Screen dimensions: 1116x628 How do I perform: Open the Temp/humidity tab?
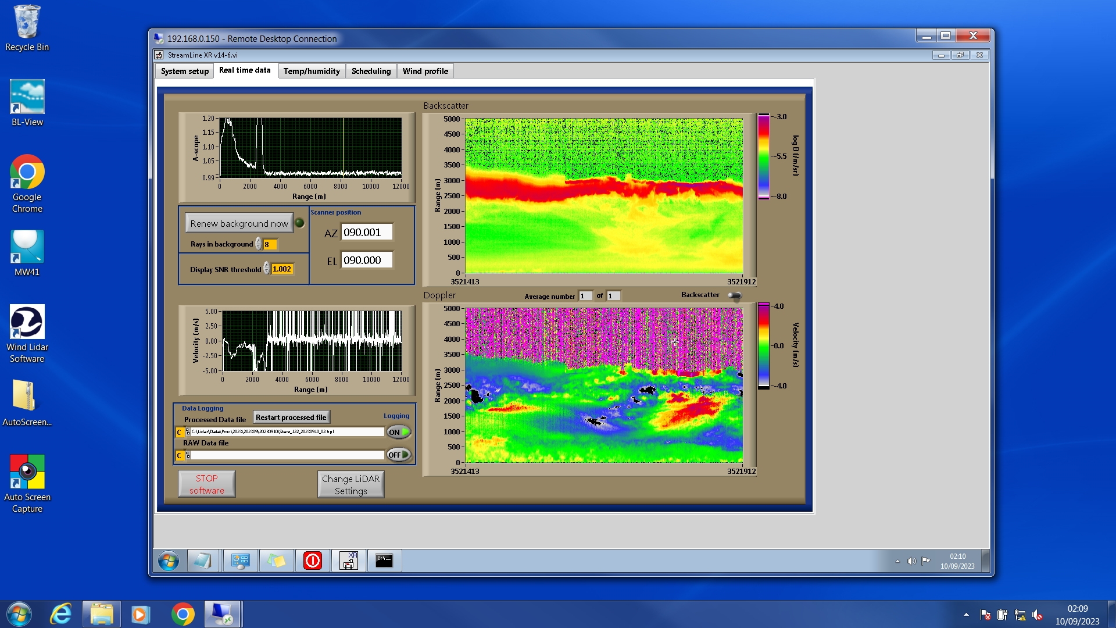[312, 71]
